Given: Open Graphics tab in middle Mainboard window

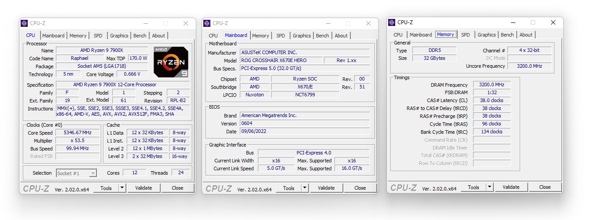Looking at the screenshot, I should (302, 36).
